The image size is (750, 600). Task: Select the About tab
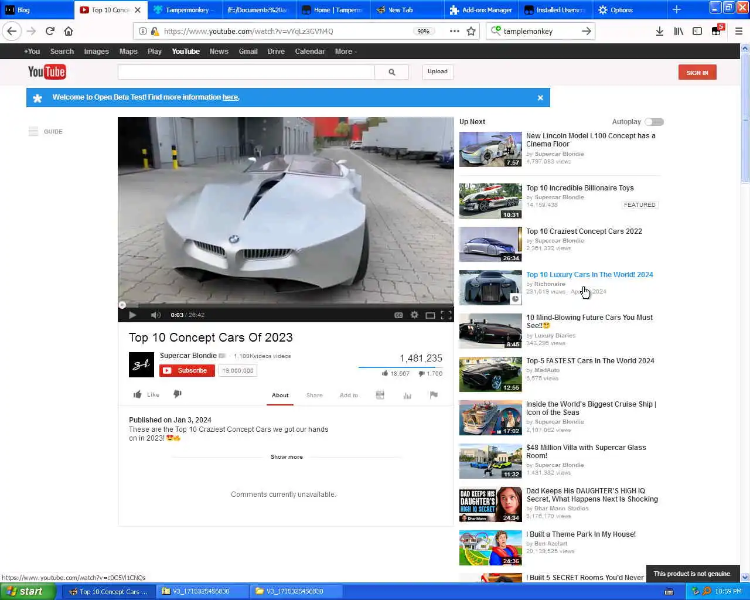pyautogui.click(x=280, y=396)
